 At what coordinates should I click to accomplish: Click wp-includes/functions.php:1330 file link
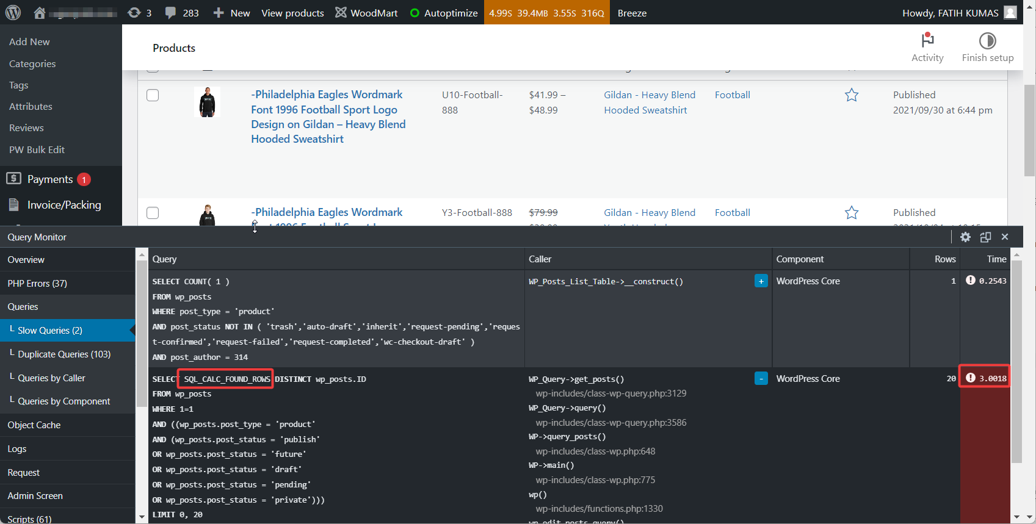(x=599, y=509)
